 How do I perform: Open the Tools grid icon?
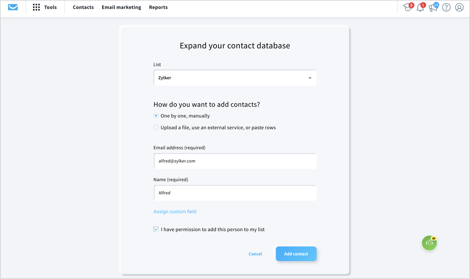pos(36,7)
